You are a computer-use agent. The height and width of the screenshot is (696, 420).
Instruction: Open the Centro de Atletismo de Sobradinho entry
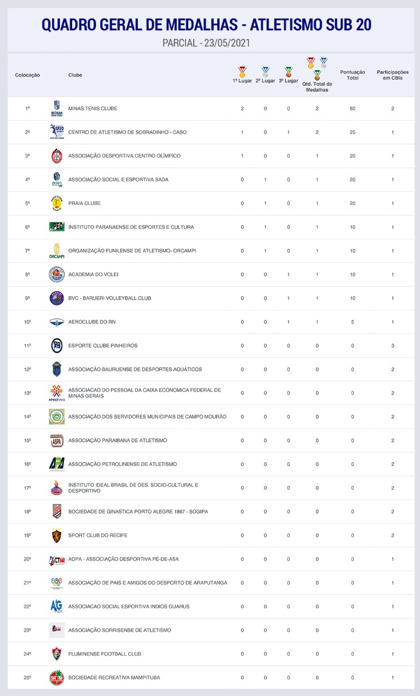point(127,132)
